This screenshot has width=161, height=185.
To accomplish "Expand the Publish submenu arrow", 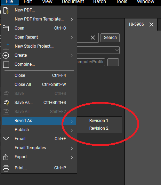I will 72,130.
